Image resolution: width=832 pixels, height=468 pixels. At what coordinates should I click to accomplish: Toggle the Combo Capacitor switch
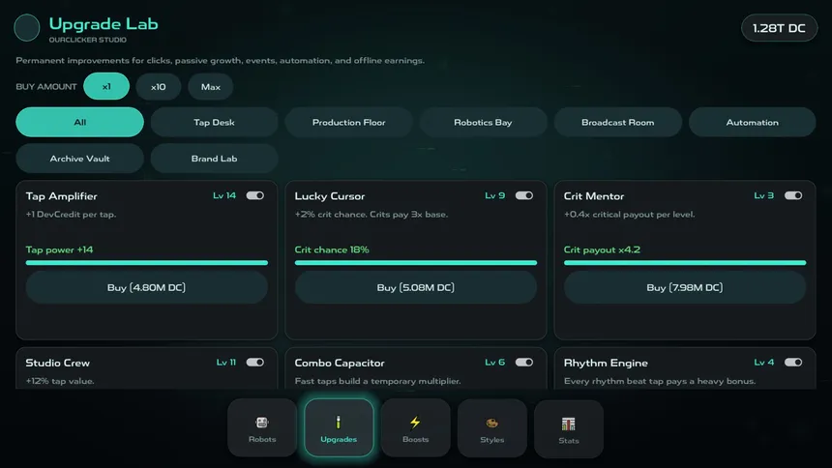(x=523, y=363)
